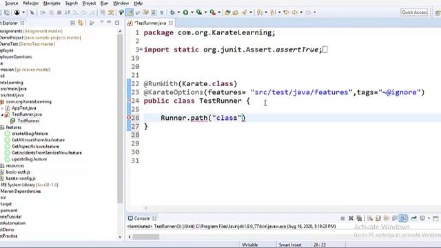Screen dimensions: 441x248
Task: Click the Coverage run icon
Action: 199,12
